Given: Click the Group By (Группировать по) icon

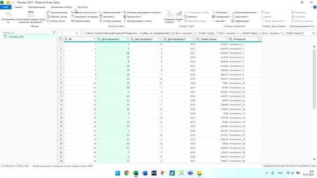Looking at the screenshot, I should click(8, 14).
